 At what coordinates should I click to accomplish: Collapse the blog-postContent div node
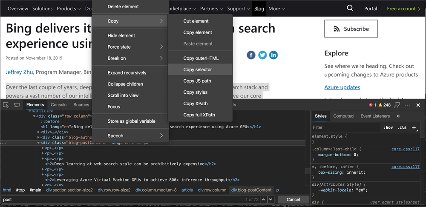click(x=38, y=143)
